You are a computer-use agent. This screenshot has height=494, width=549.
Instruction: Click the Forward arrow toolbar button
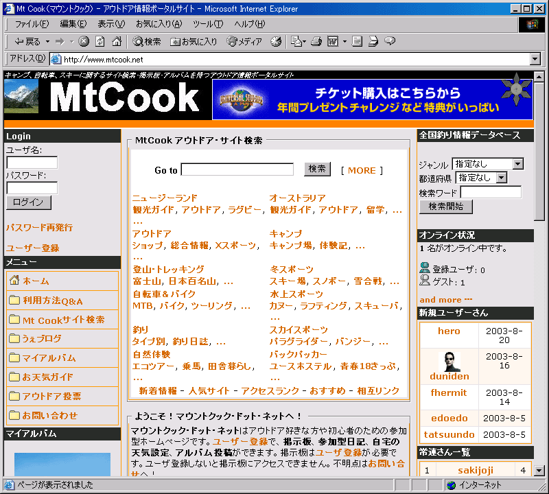[x=60, y=42]
